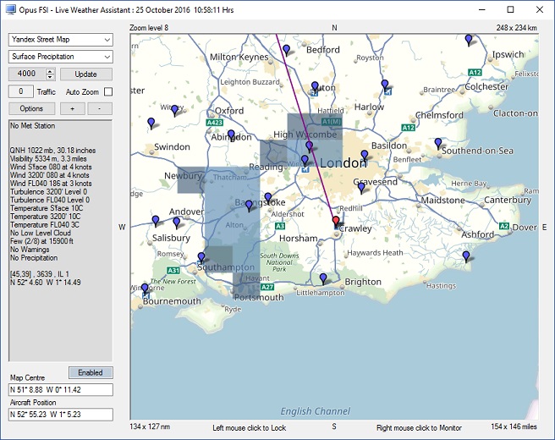Toggle the Auto Zoom checkbox
This screenshot has height=440, width=555.
108,92
